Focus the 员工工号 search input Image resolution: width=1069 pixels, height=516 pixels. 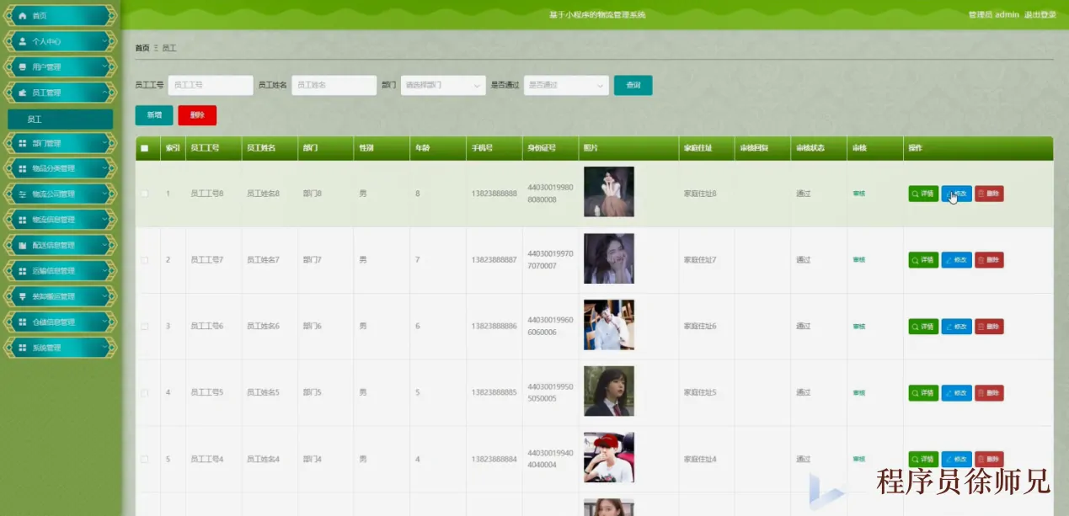pos(211,85)
